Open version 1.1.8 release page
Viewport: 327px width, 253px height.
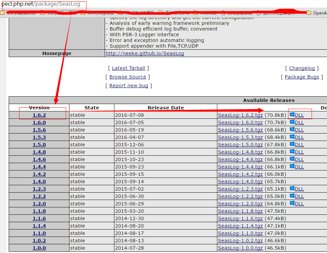tap(39, 211)
